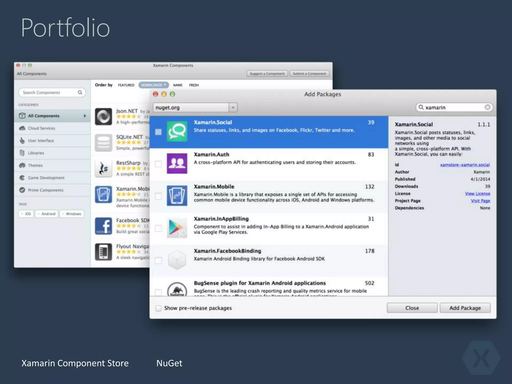Filter by the iOS tag

26,214
